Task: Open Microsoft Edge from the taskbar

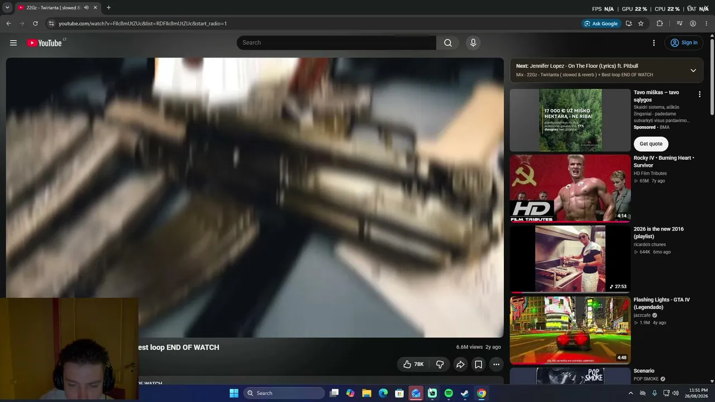Action: [383, 393]
